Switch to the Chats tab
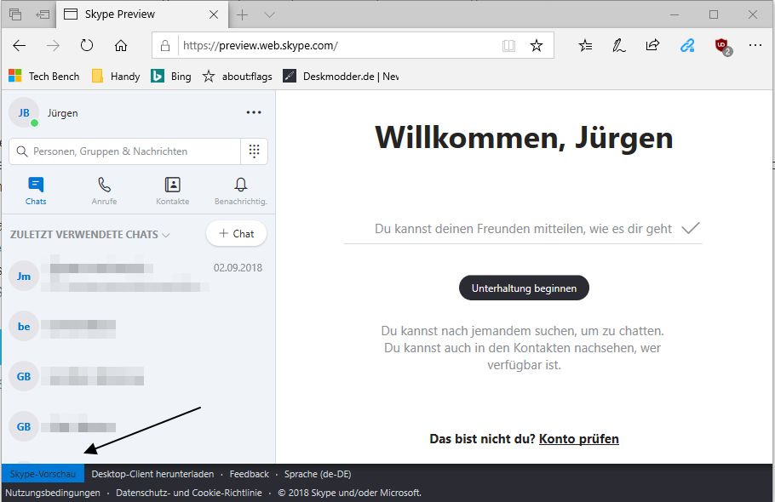 (x=36, y=191)
